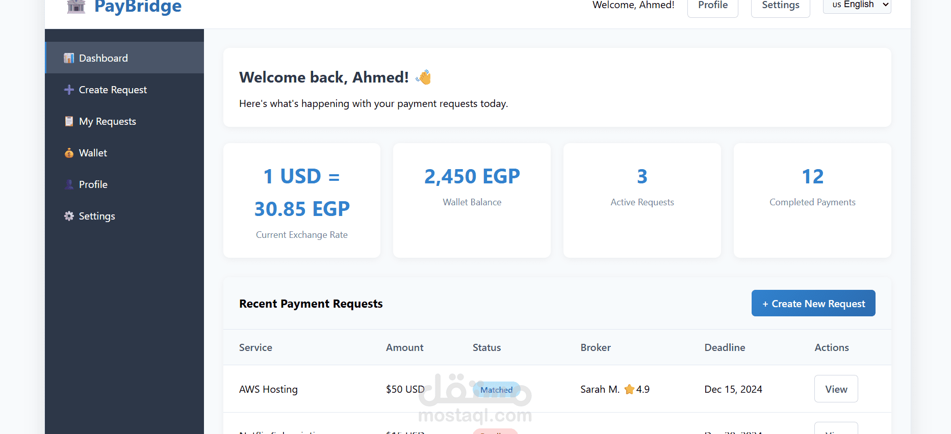Viewport: 951px width, 434px height.
Task: Click the Current Exchange Rate card
Action: pos(302,200)
